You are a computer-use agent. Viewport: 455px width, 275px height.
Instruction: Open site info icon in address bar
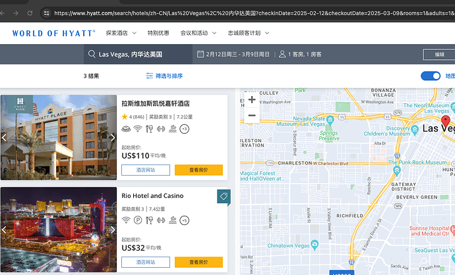(47, 13)
